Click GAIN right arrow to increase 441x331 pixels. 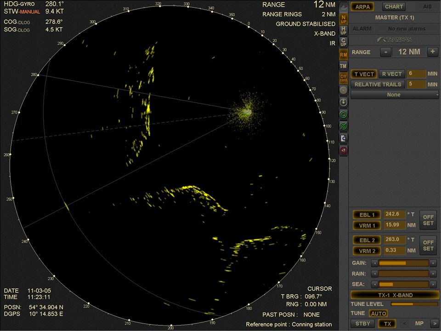click(433, 263)
